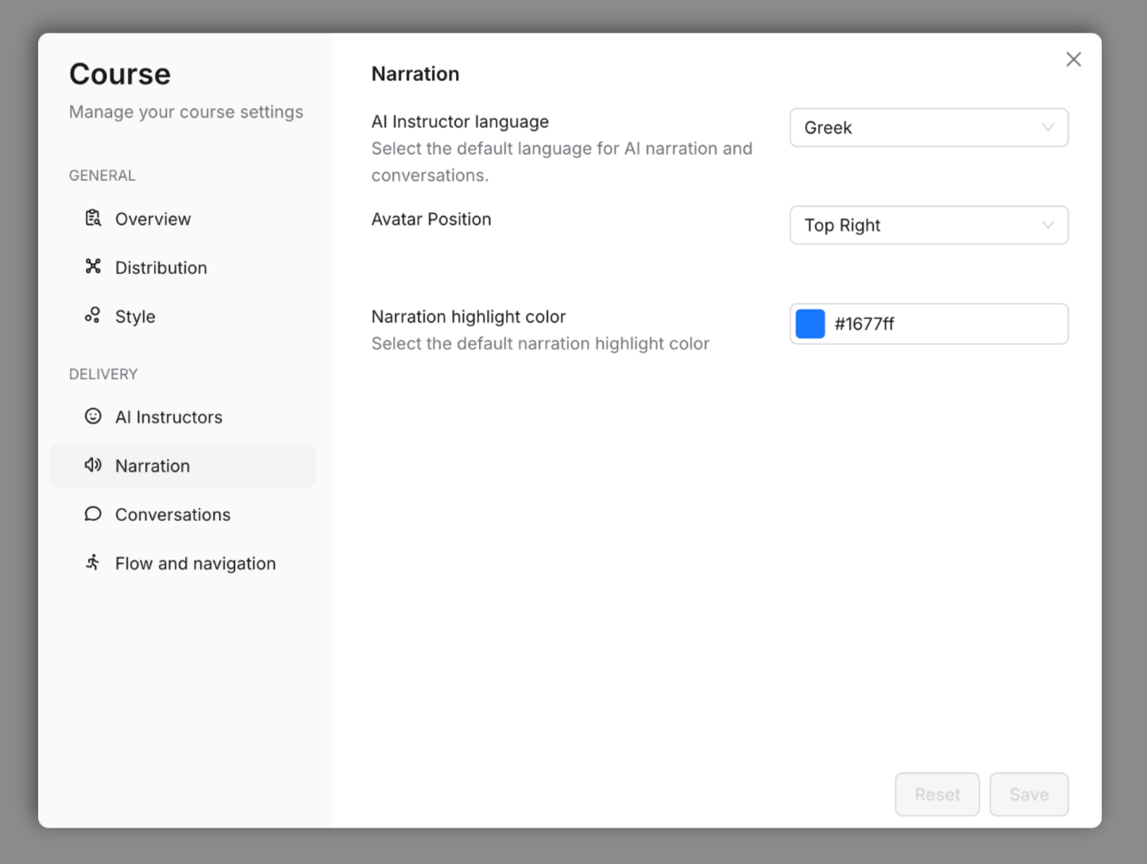The width and height of the screenshot is (1147, 864).
Task: Click the Conversations chat bubble icon
Action: point(92,514)
